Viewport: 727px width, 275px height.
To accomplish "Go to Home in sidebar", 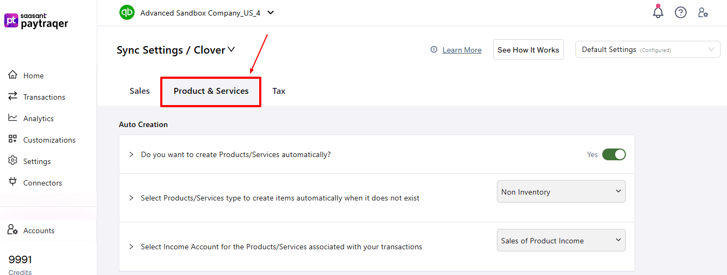I will pos(33,76).
